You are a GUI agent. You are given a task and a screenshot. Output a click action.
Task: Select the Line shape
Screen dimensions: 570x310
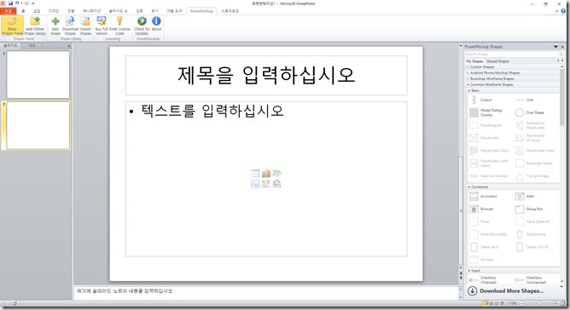tap(524, 100)
